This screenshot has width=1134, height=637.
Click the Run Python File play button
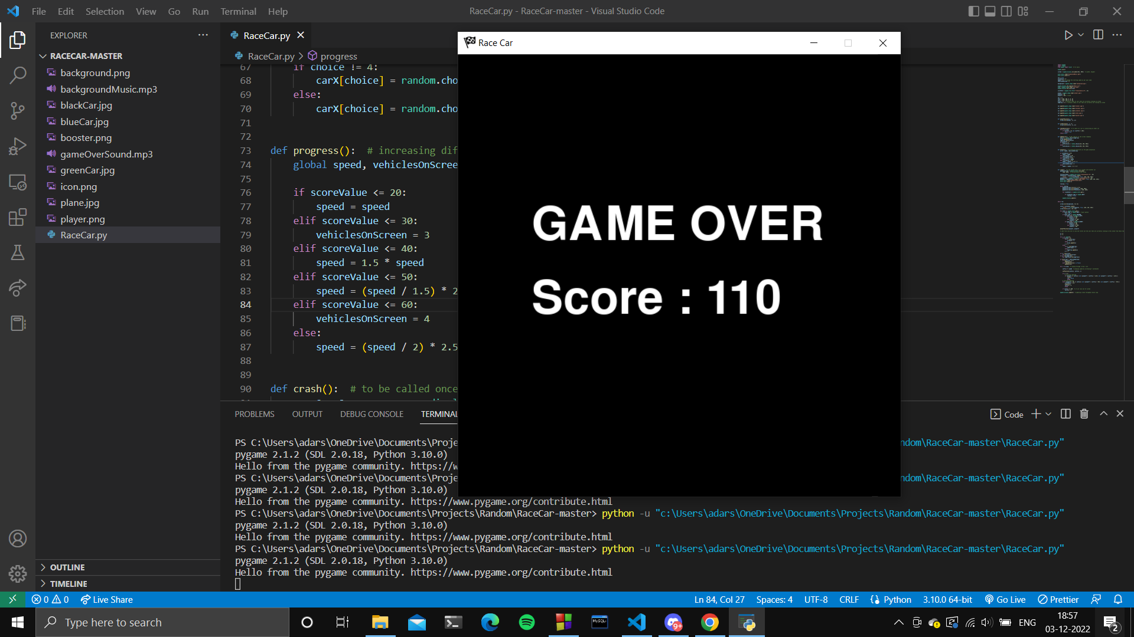(x=1068, y=35)
